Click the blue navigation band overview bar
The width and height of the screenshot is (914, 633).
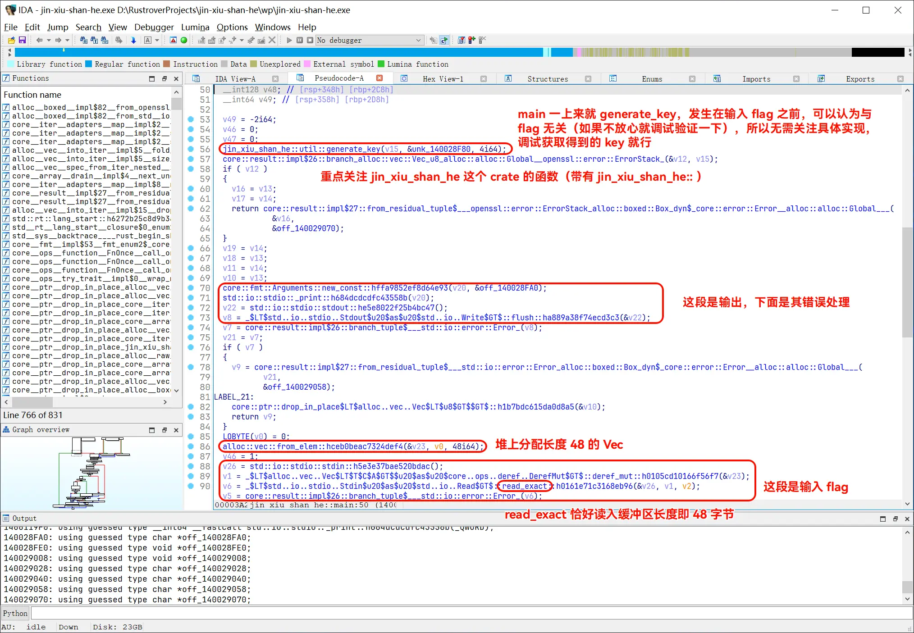(270, 52)
